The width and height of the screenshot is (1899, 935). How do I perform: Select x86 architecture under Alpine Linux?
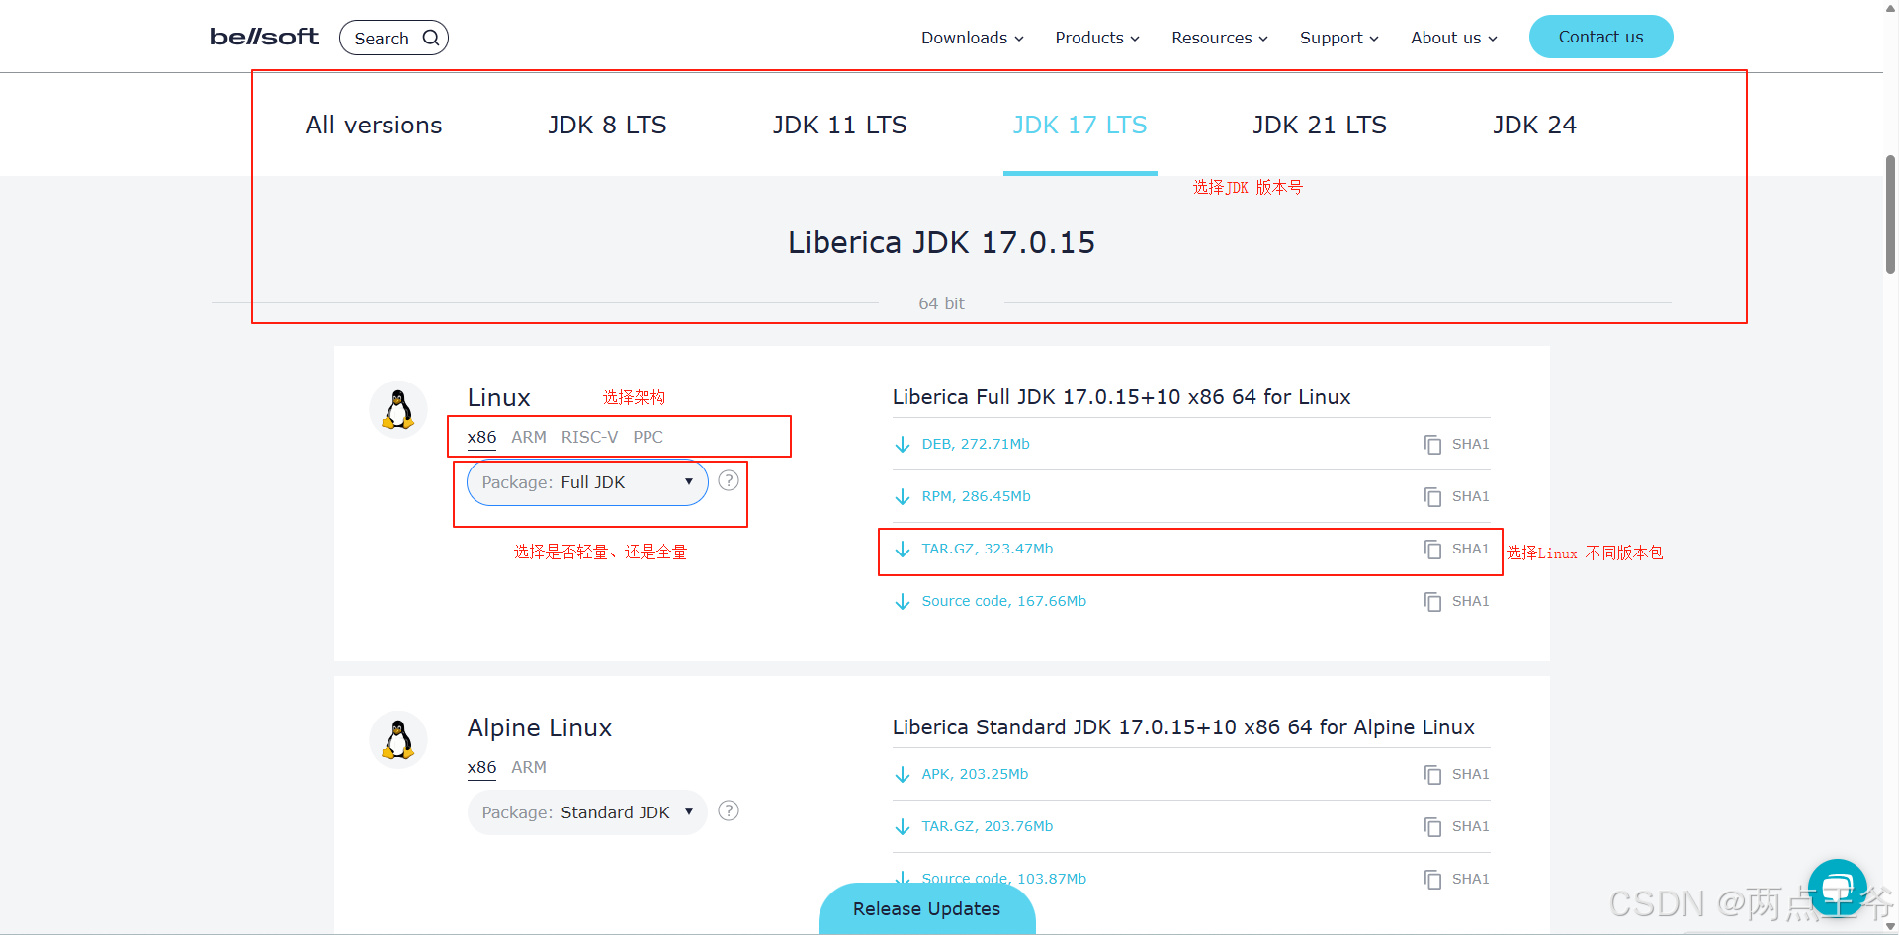pyautogui.click(x=481, y=767)
